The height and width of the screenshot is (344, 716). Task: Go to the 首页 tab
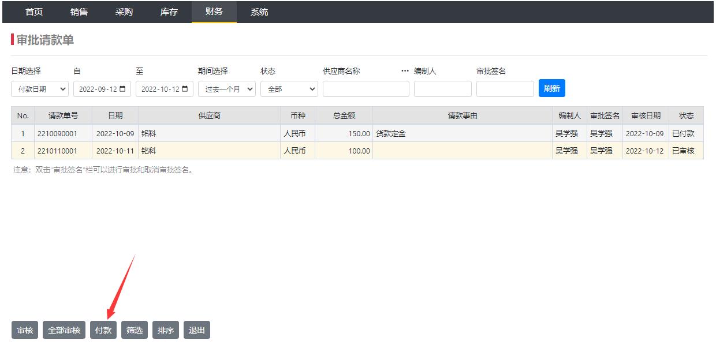[x=34, y=12]
